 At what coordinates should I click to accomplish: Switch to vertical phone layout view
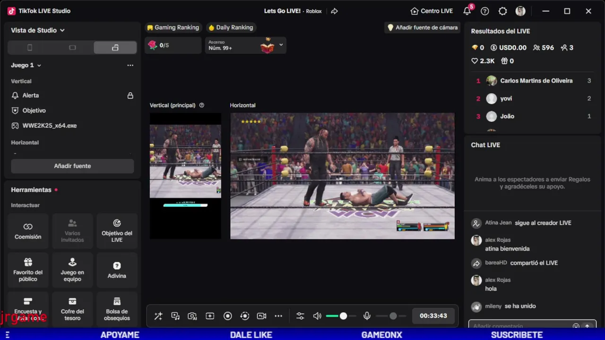click(30, 47)
